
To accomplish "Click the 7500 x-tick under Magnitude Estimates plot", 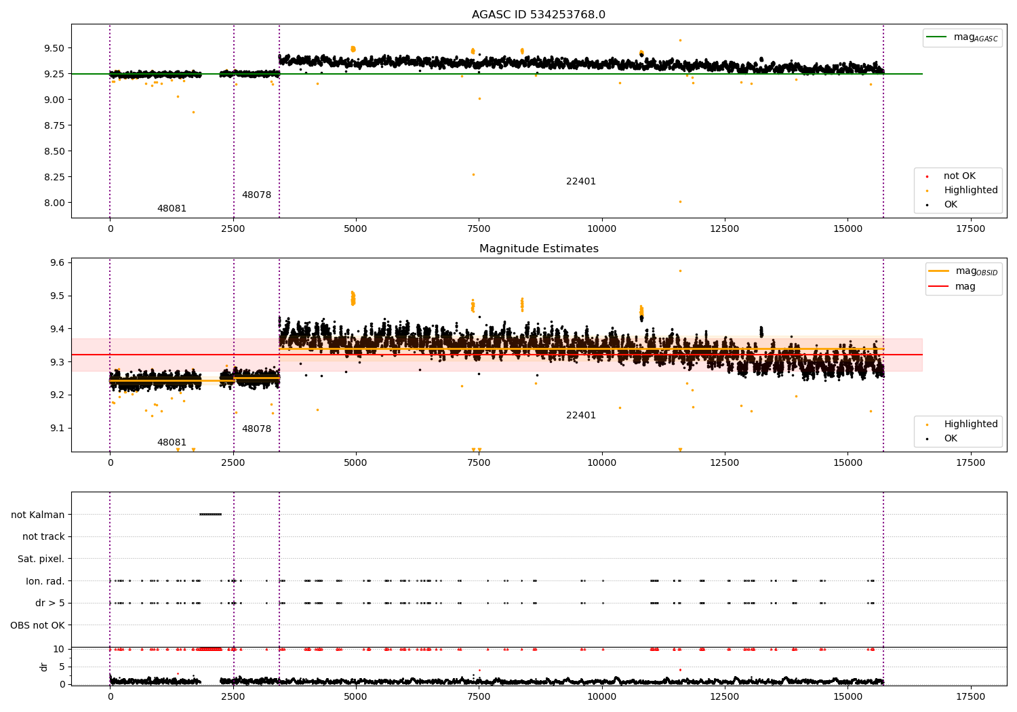I will pos(479,463).
